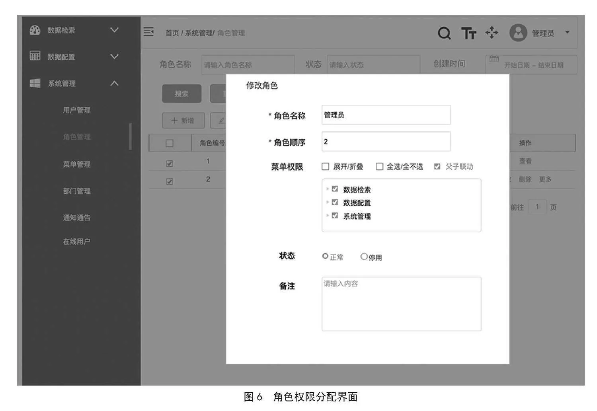This screenshot has height=411, width=597.
Task: Click the font size Tт icon
Action: (469, 33)
